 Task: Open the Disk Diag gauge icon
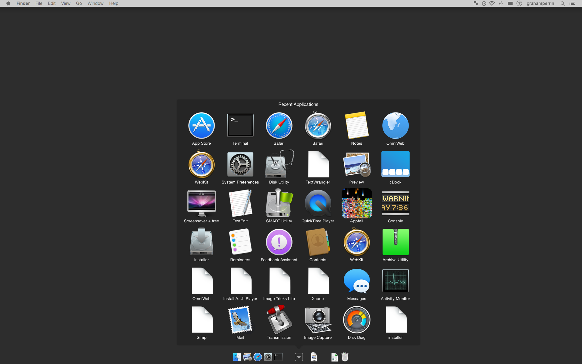(x=356, y=320)
